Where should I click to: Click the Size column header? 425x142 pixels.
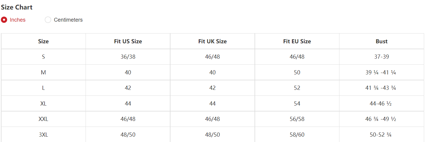(43, 42)
